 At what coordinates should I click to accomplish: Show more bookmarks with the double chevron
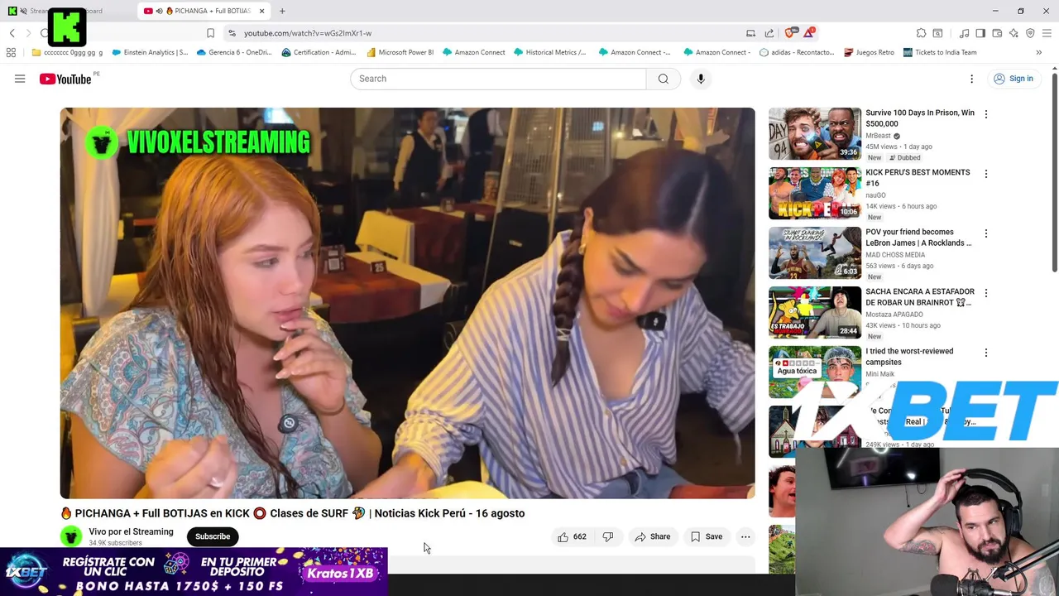[1038, 52]
